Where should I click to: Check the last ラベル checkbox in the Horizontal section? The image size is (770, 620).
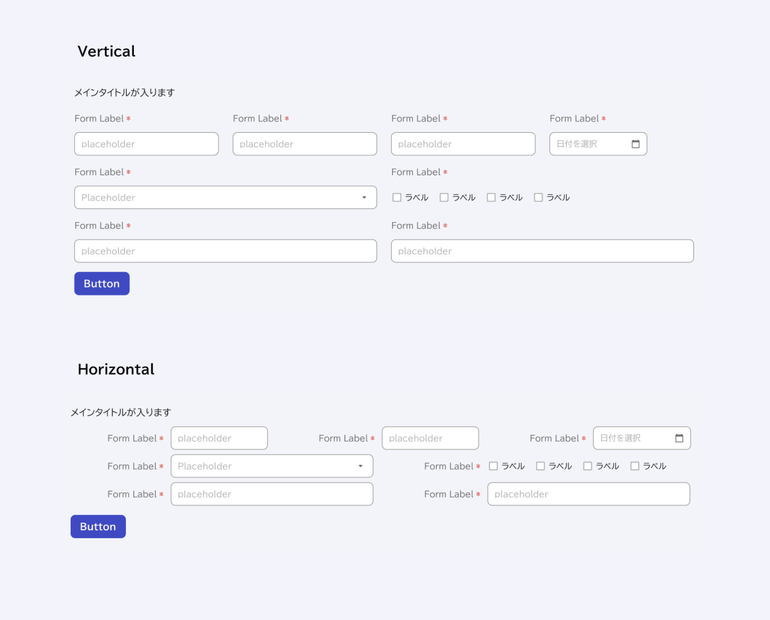[635, 466]
